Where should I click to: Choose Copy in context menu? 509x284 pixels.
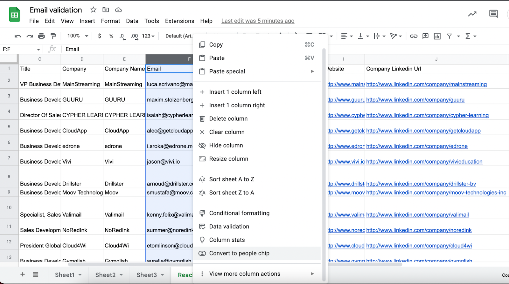pos(257,45)
